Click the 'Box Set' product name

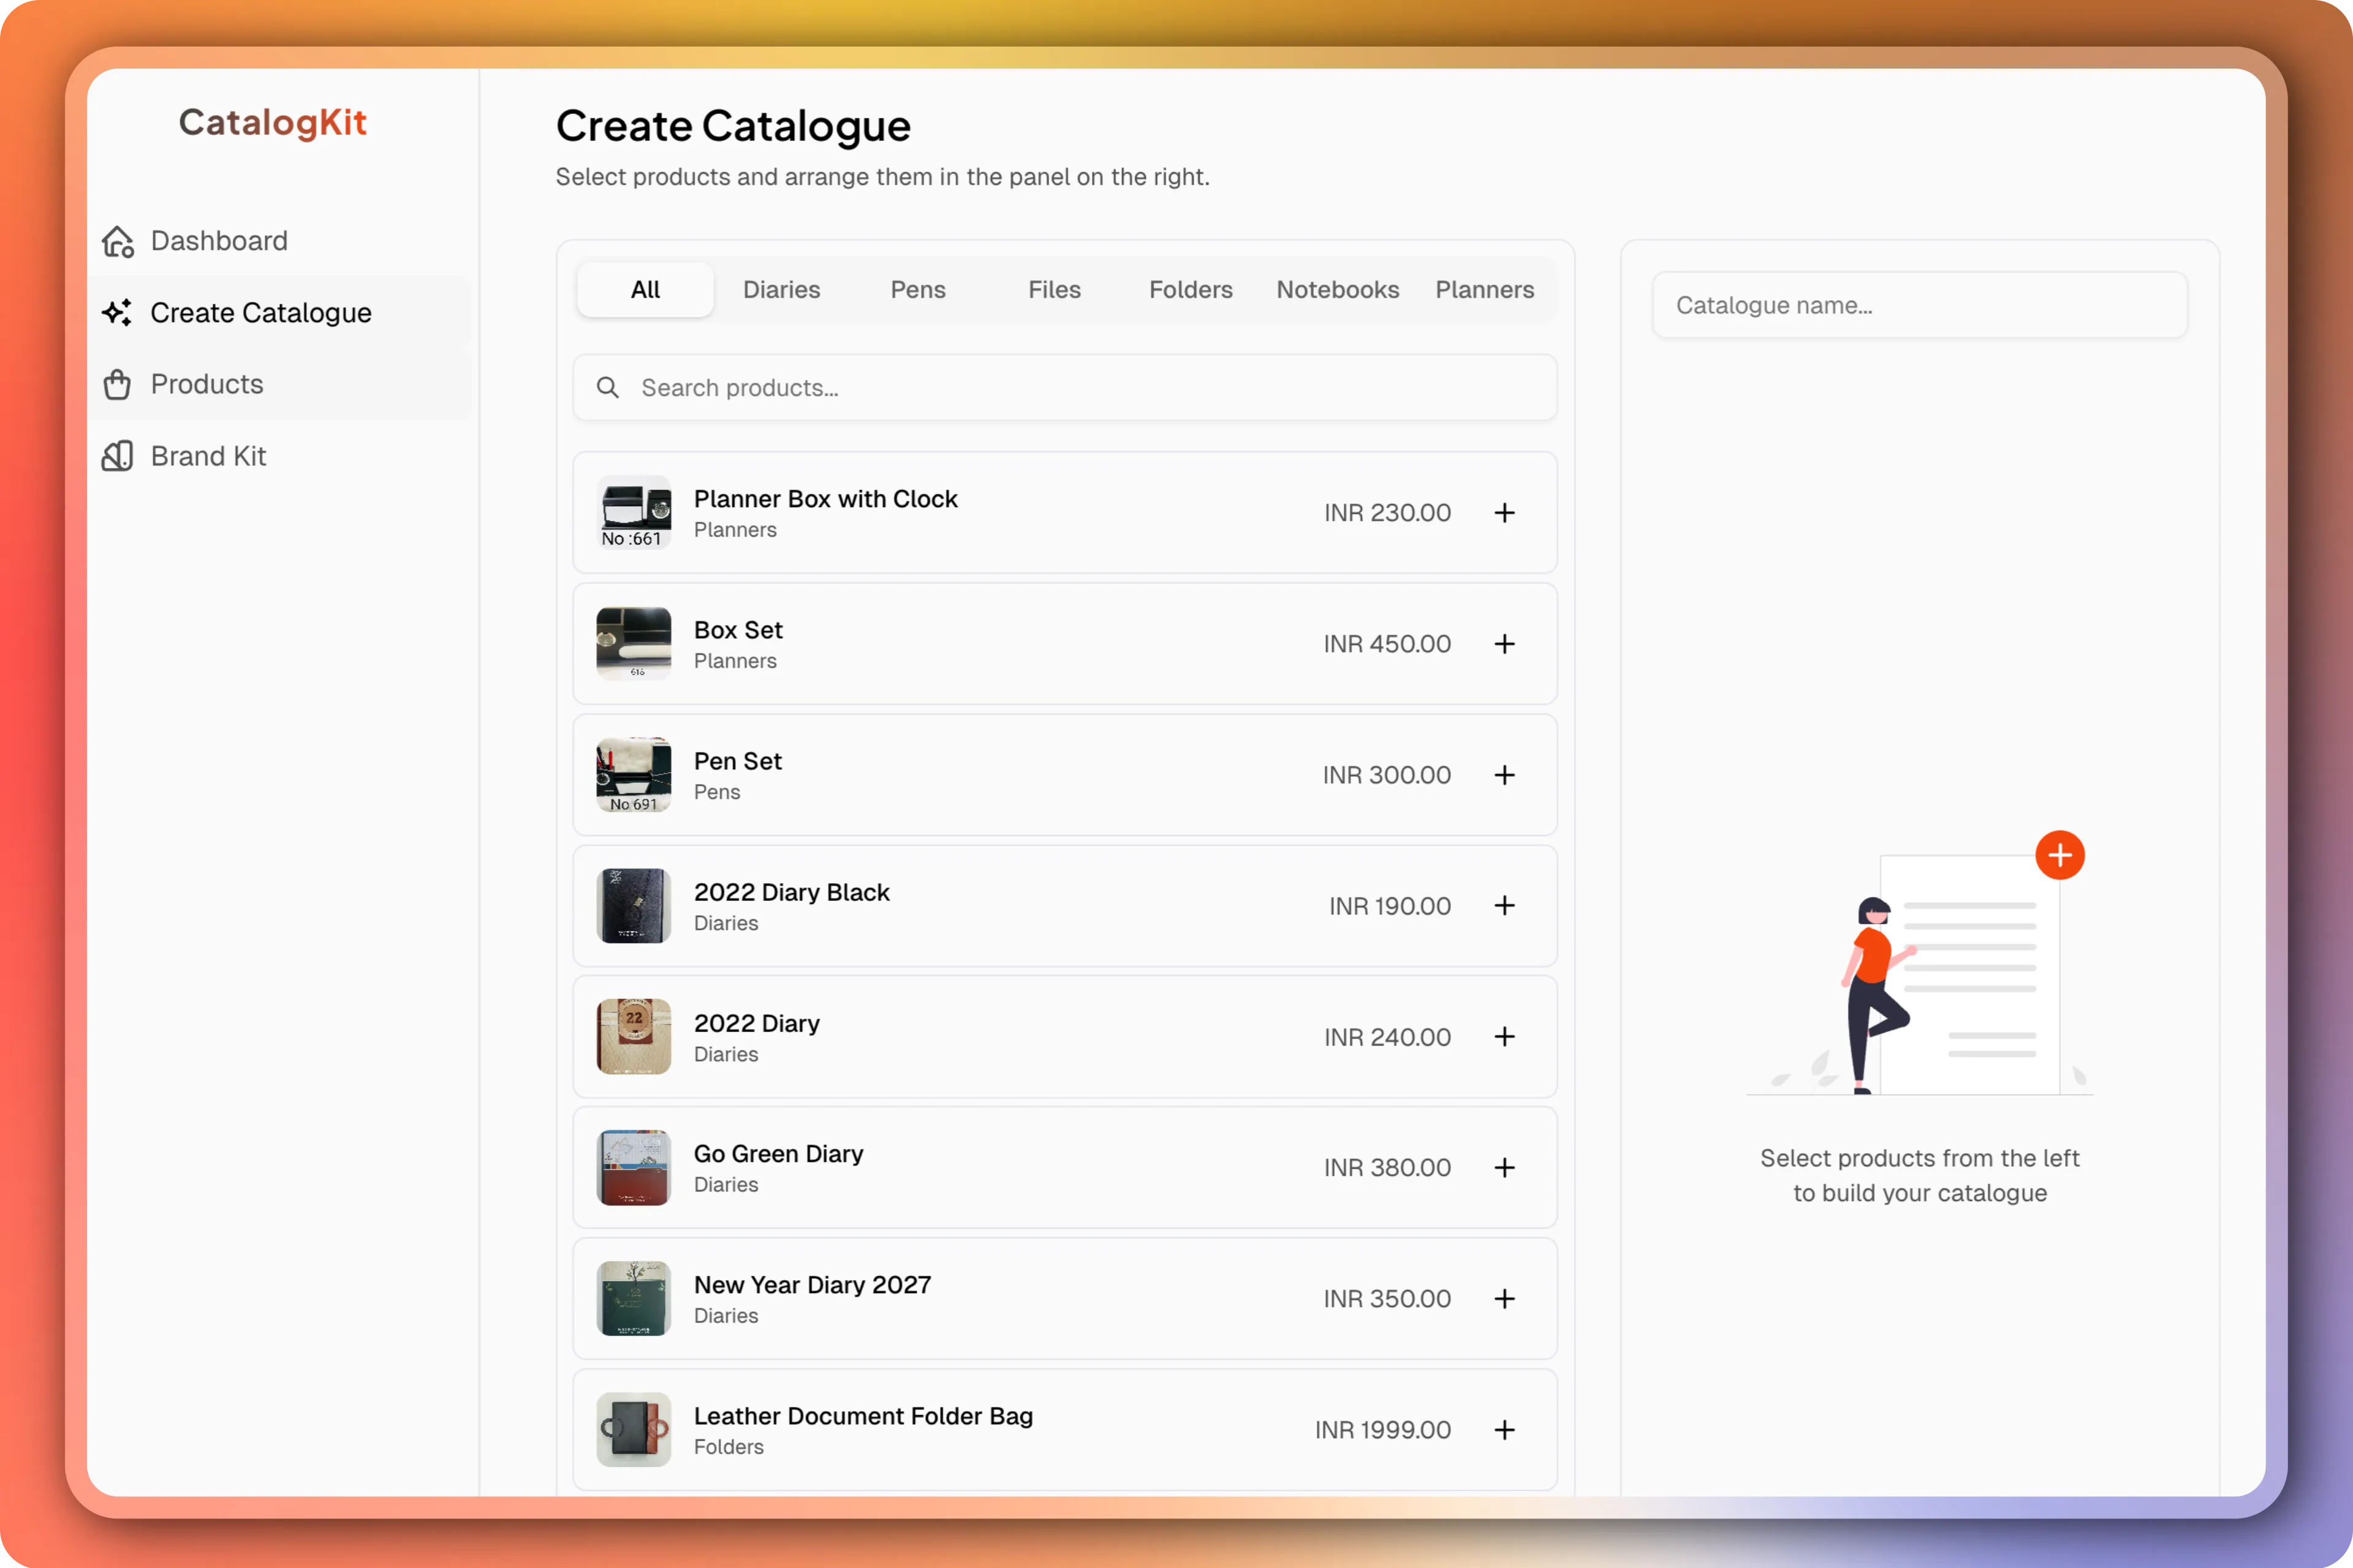tap(738, 630)
